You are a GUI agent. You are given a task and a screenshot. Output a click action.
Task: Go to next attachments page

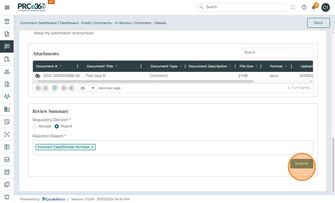click(64, 88)
